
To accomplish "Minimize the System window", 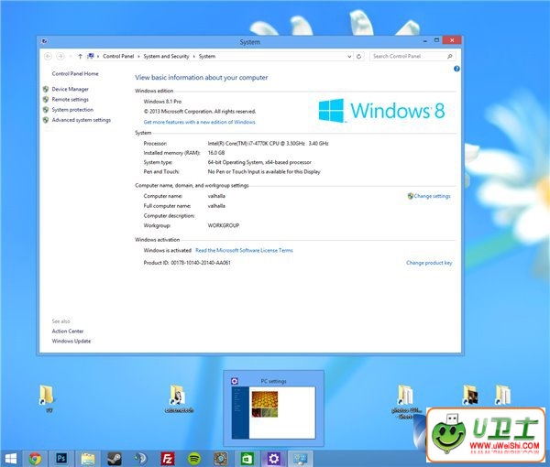I will (425, 40).
